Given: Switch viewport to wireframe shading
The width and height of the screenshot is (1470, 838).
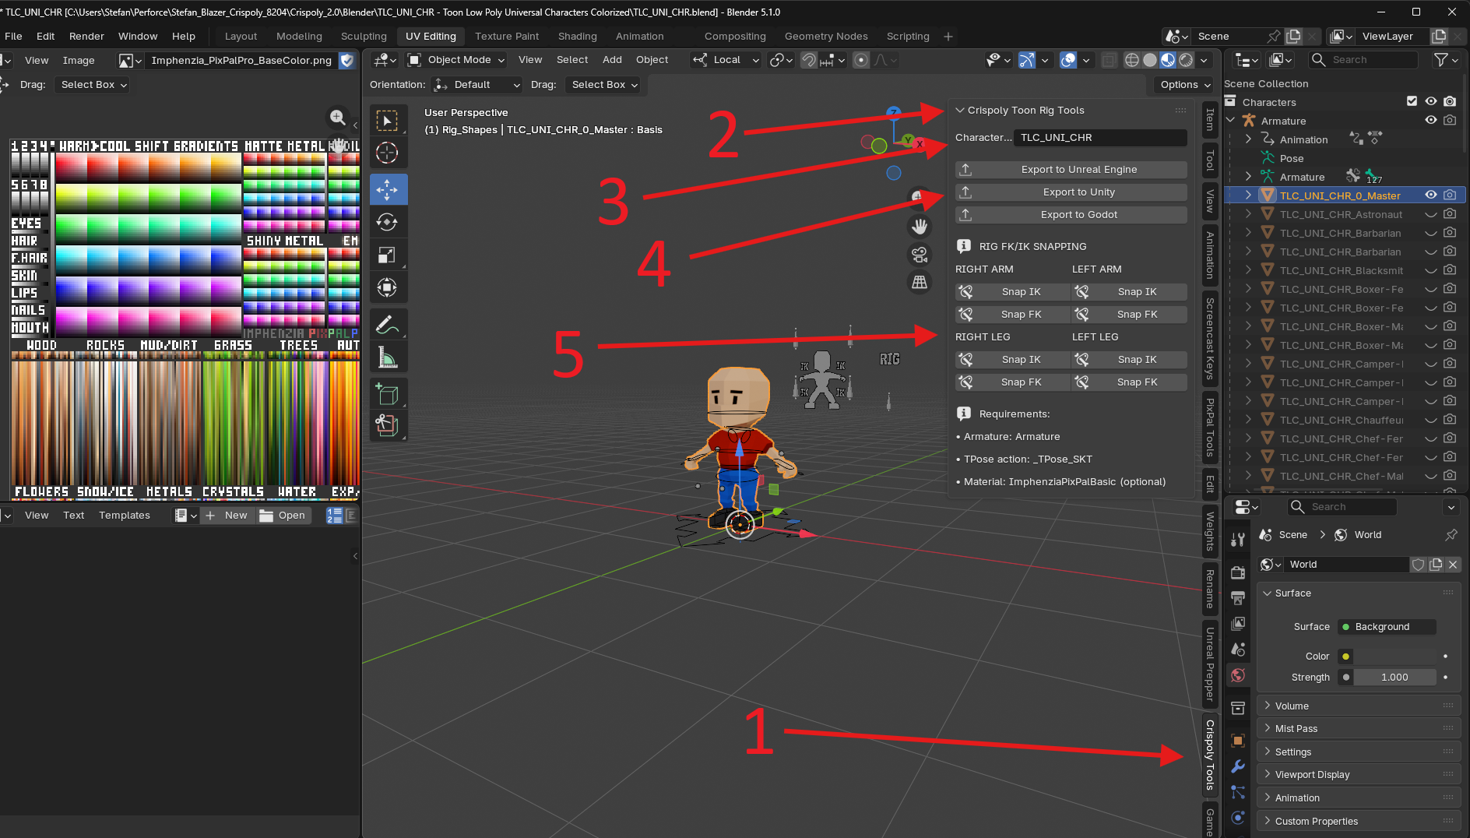Looking at the screenshot, I should [1132, 60].
